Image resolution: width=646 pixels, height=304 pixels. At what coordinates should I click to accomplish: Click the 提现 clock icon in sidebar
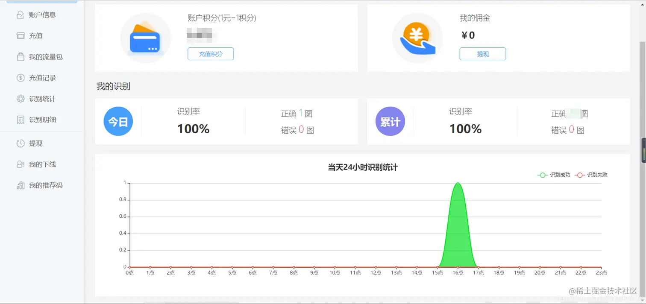coord(20,143)
